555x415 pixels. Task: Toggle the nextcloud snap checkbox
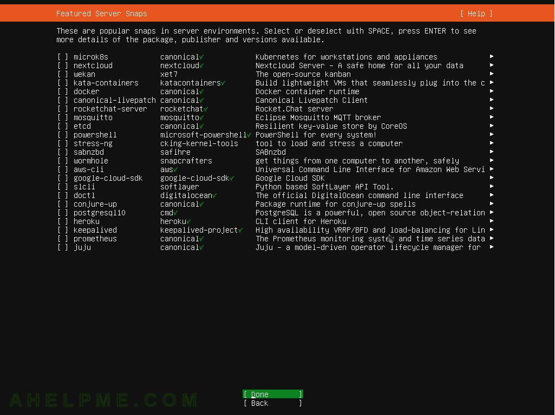tap(63, 65)
